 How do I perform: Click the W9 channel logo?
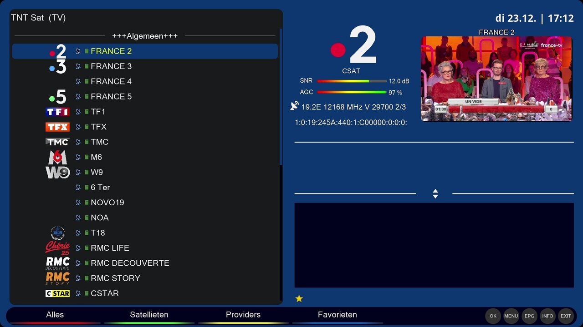[58, 172]
